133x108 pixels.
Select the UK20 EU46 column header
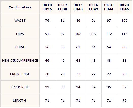pos(124,7)
